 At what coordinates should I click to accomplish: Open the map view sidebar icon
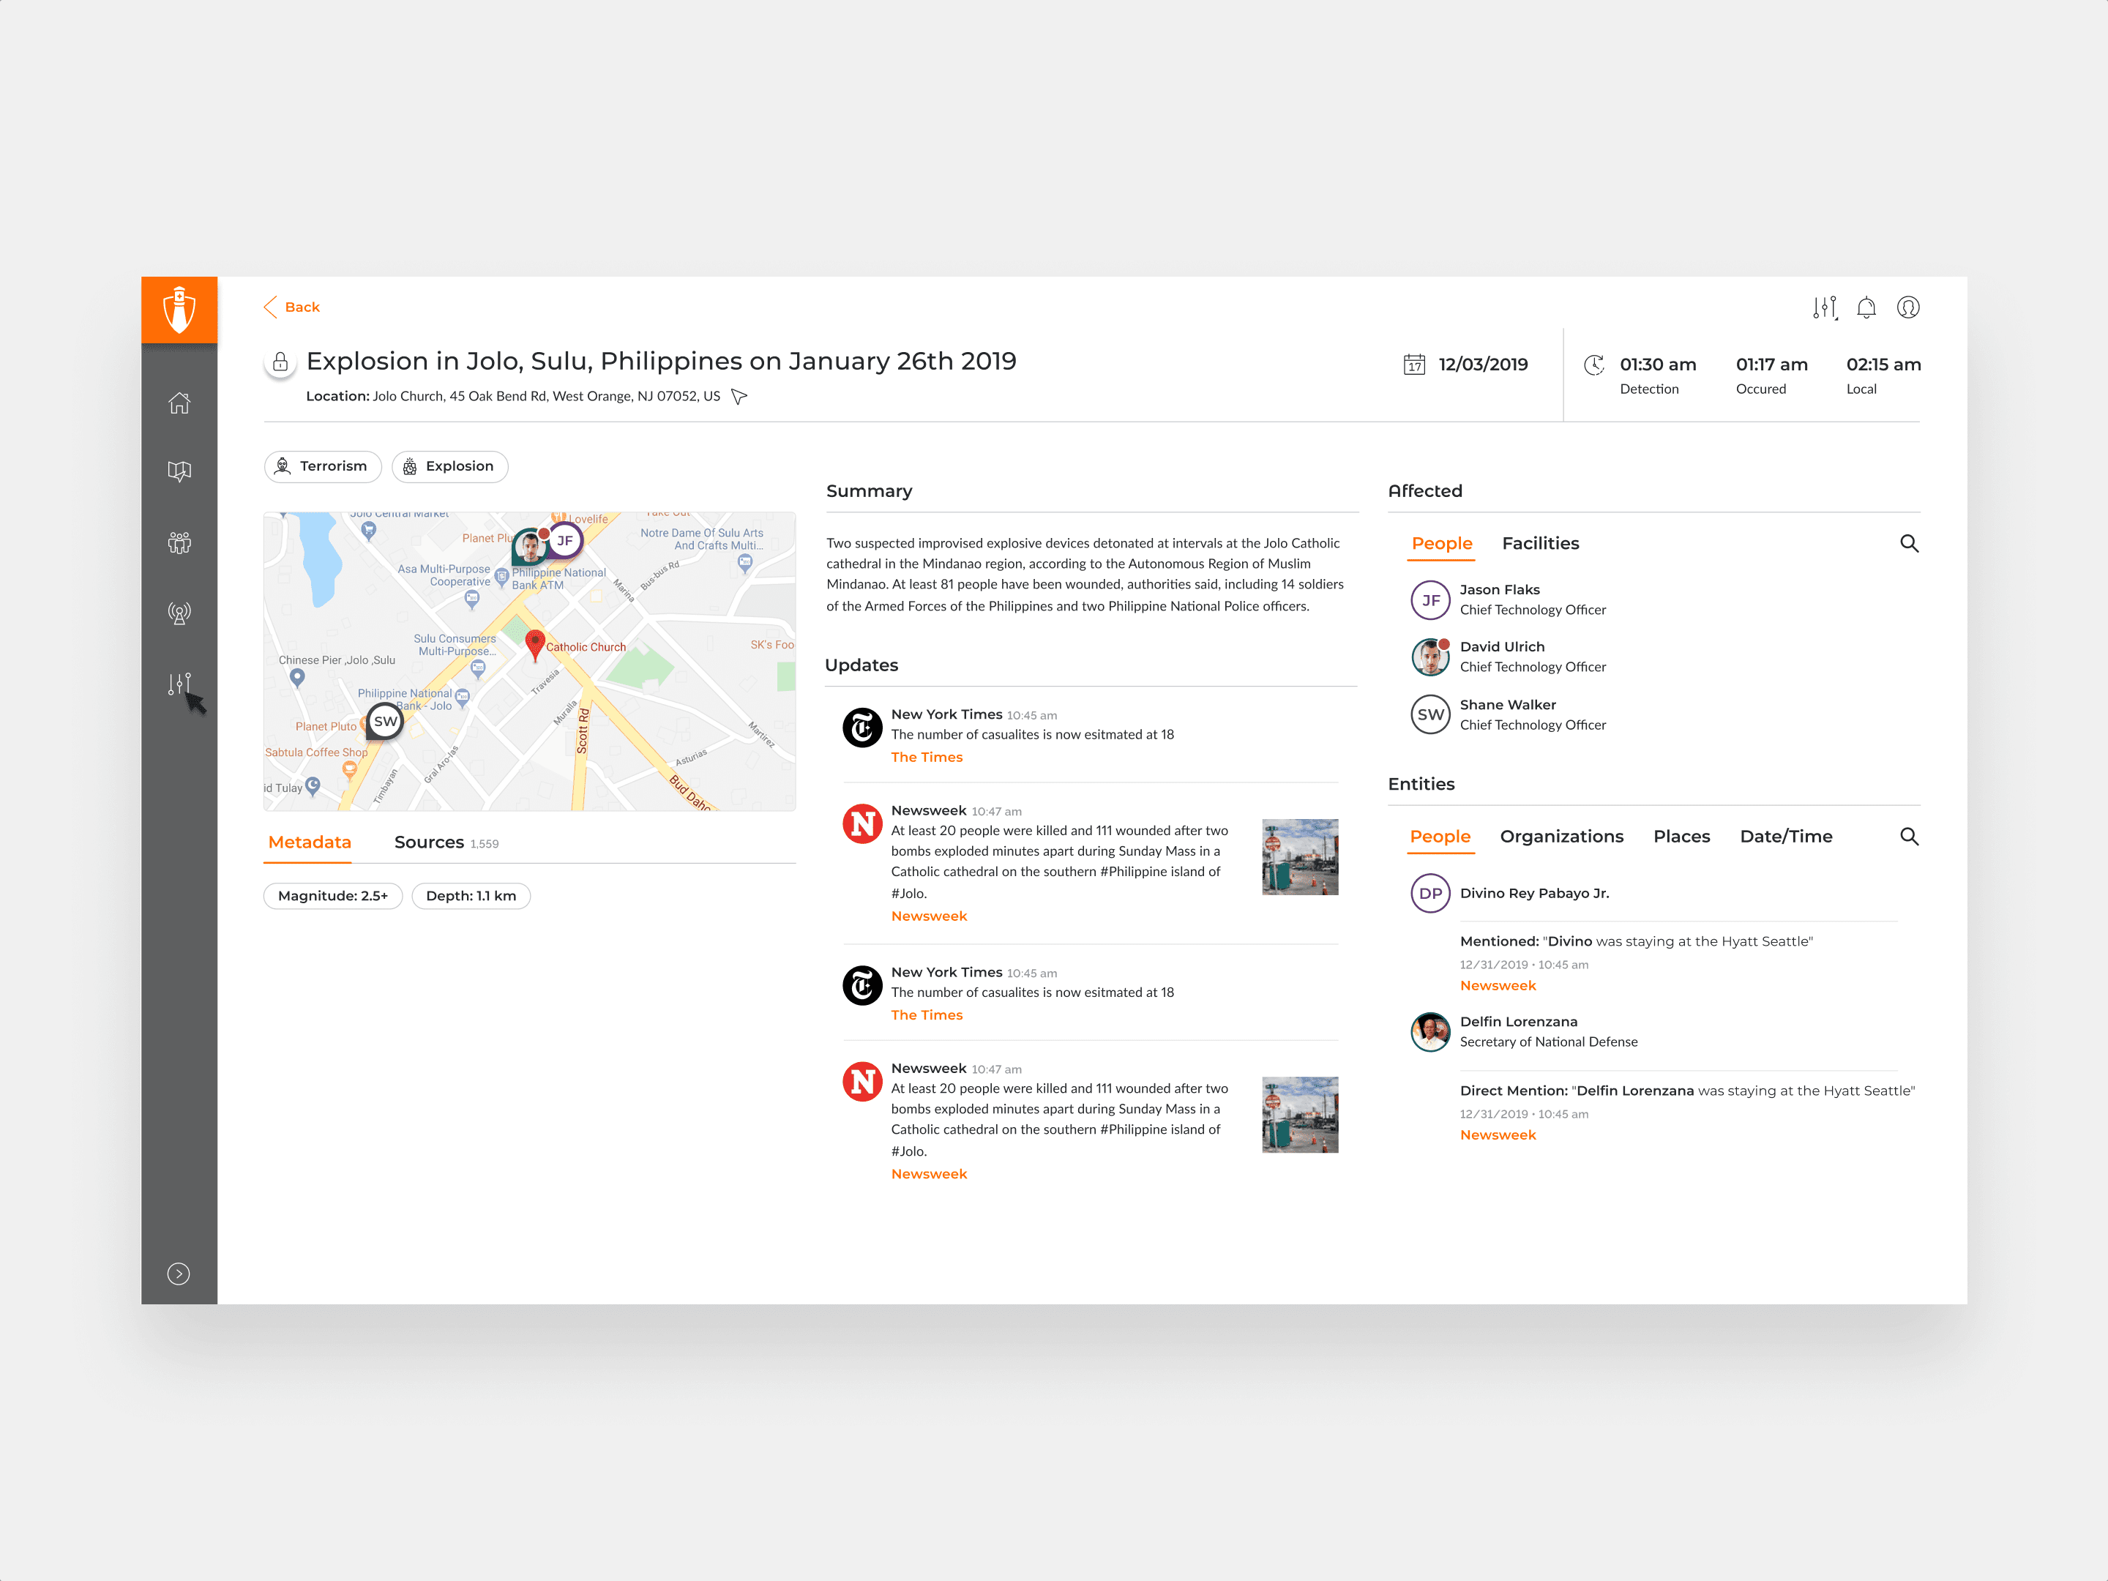pos(179,471)
